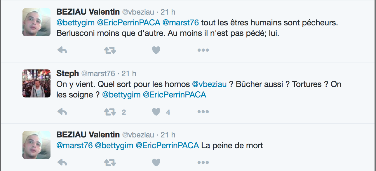Open the 21 h timestamp on Steph's tweet
The height and width of the screenshot is (171, 376).
[x=129, y=73]
